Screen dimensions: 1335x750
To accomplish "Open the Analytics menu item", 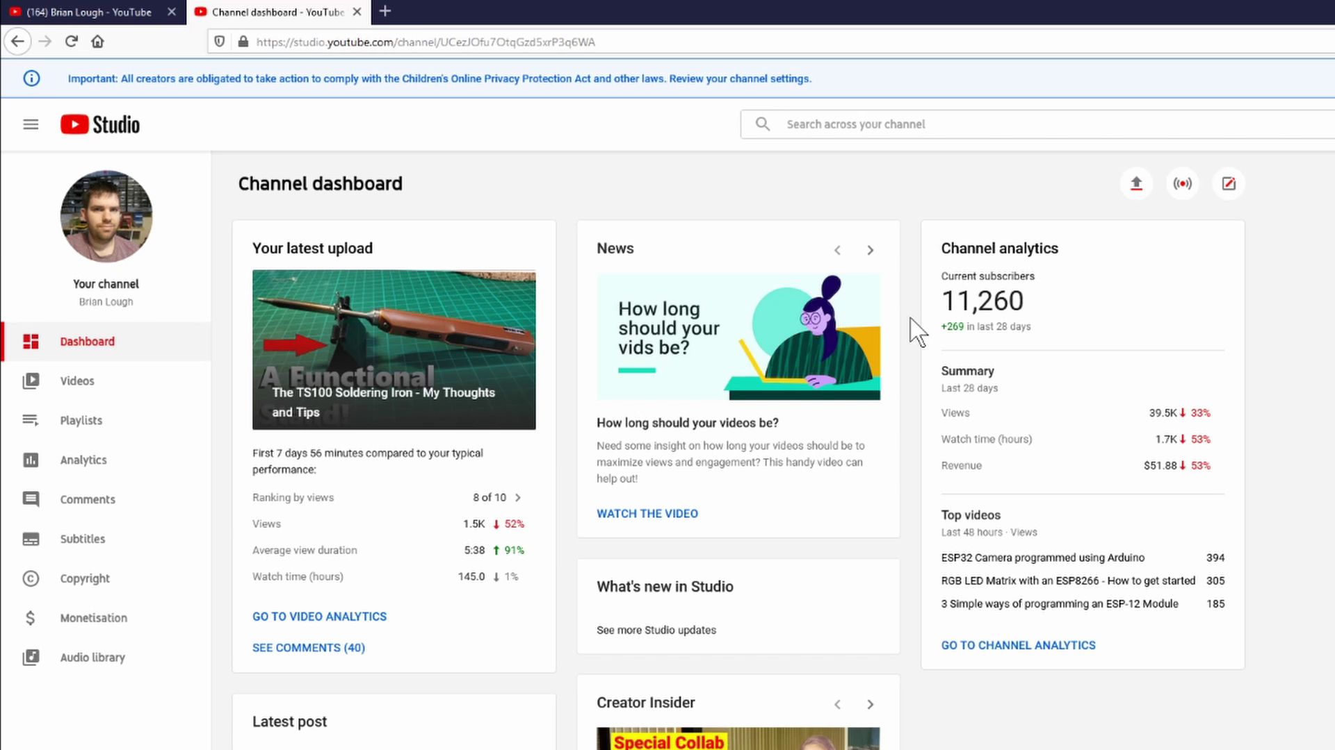I will point(106,460).
